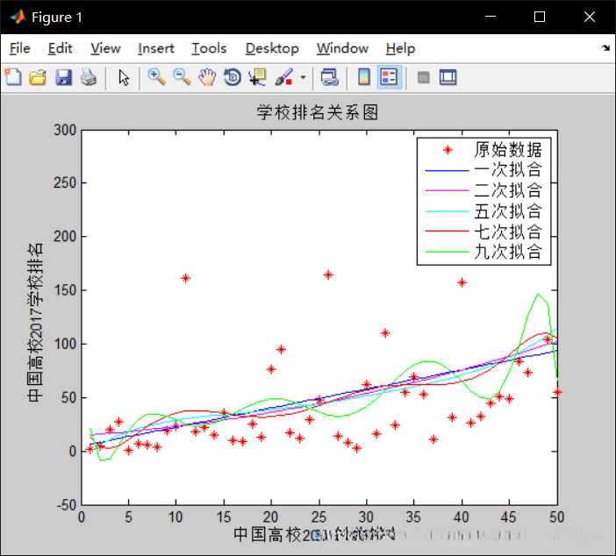
Task: Expand the Brush color dropdown arrow
Action: click(303, 77)
